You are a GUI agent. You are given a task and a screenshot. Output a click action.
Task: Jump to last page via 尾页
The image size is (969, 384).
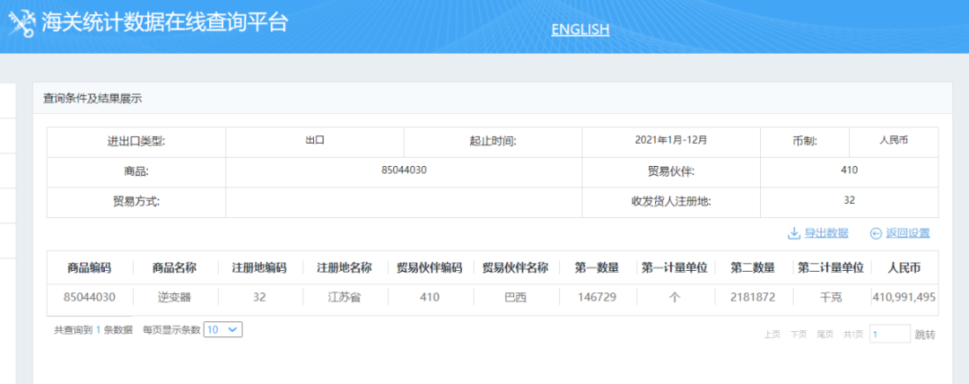coord(825,335)
